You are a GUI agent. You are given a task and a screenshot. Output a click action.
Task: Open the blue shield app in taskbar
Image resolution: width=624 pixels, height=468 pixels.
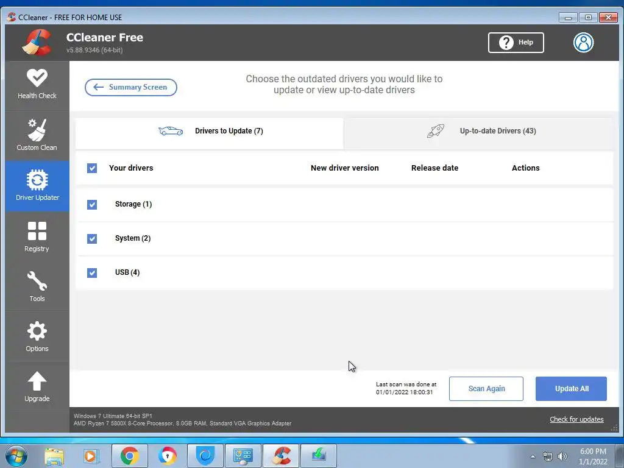pyautogui.click(x=205, y=456)
